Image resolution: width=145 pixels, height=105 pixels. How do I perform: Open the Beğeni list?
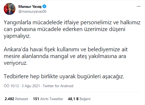tap(85, 99)
